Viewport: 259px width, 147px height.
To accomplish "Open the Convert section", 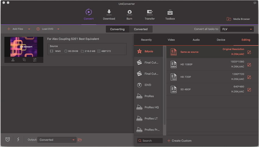I will pyautogui.click(x=89, y=15).
